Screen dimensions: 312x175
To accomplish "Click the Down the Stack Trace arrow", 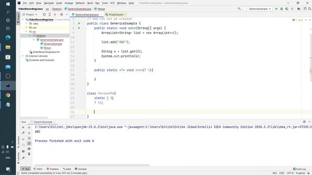I will [x=29, y=133].
